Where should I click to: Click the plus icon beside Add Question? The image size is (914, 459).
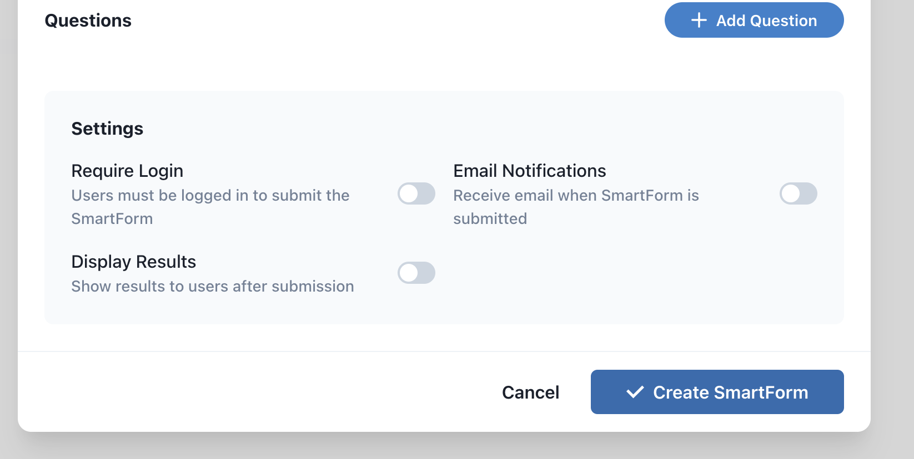coord(699,21)
